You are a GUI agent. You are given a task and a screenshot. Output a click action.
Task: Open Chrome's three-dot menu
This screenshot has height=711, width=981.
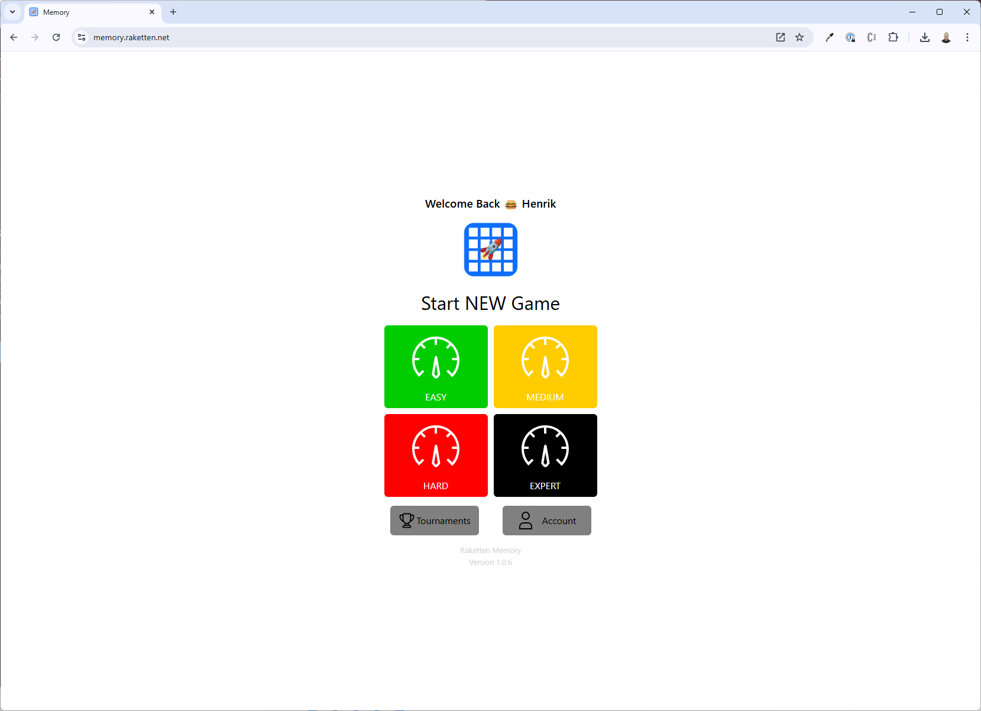point(967,37)
